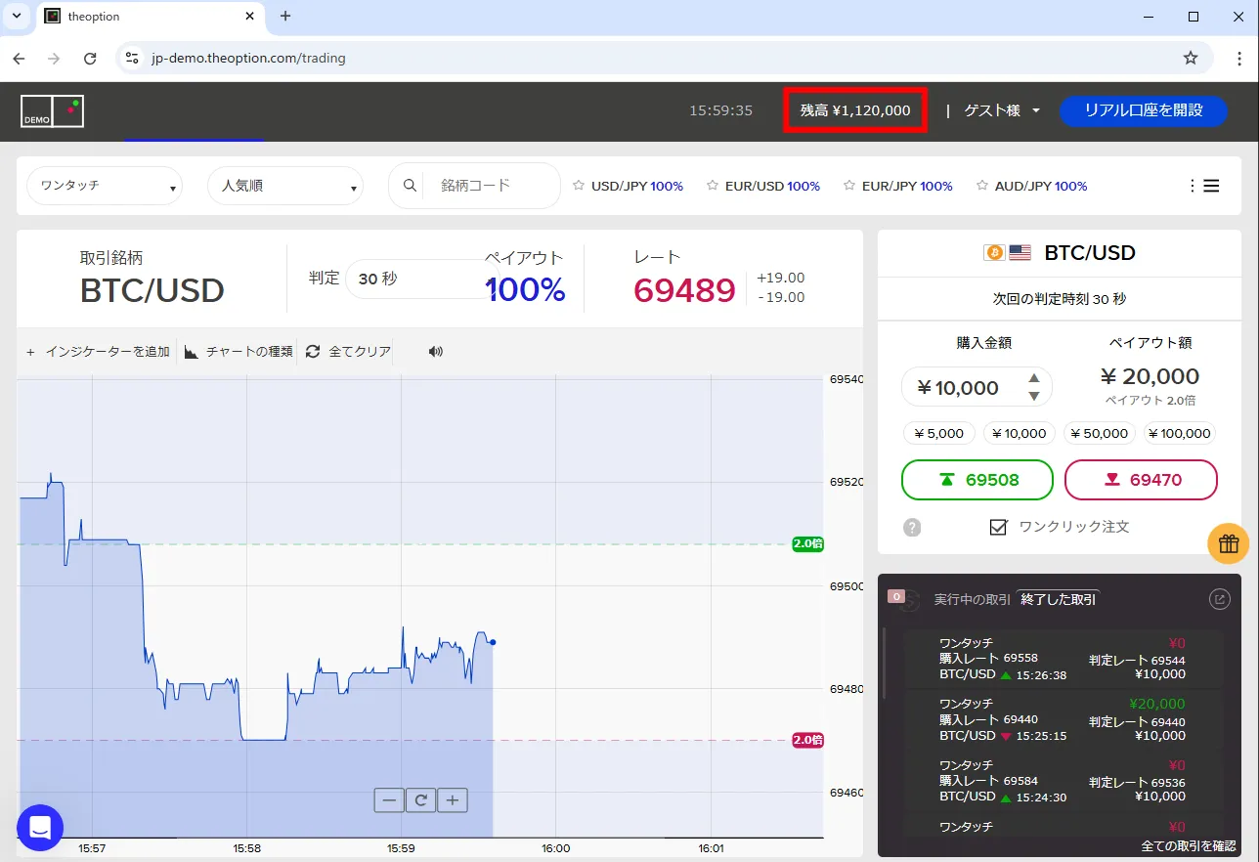
Task: Click the green 2.0倍 chart marker
Action: point(807,544)
